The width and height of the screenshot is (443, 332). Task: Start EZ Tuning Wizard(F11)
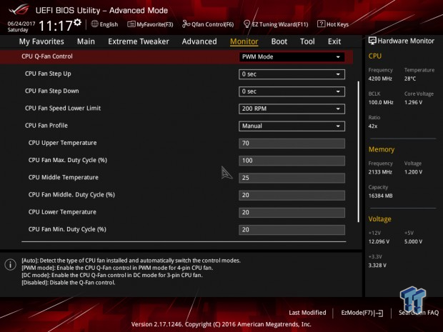(x=276, y=24)
